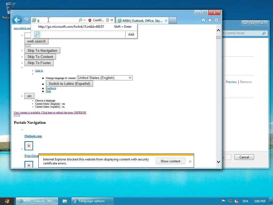Click the web search button

(x=36, y=41)
